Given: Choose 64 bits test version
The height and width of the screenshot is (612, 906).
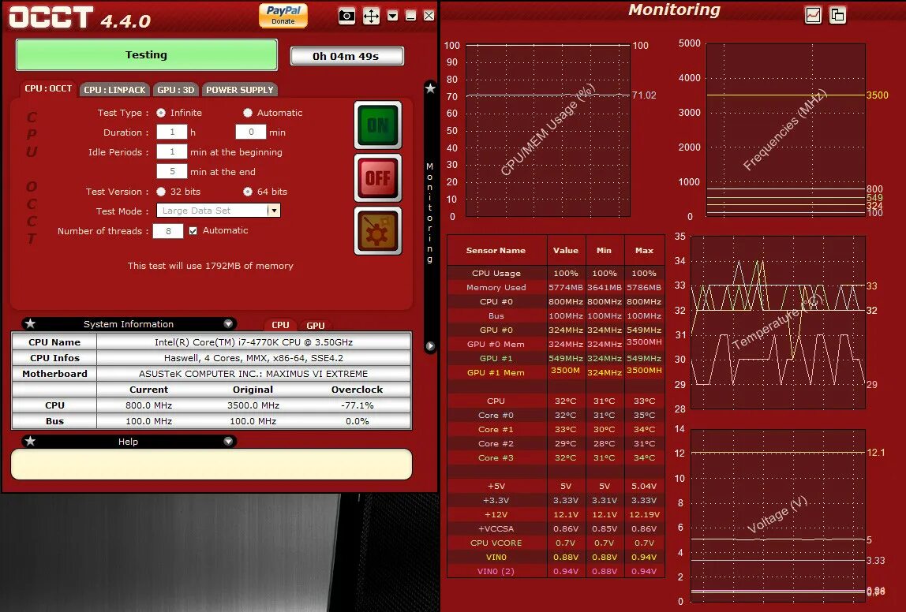Looking at the screenshot, I should pyautogui.click(x=248, y=192).
